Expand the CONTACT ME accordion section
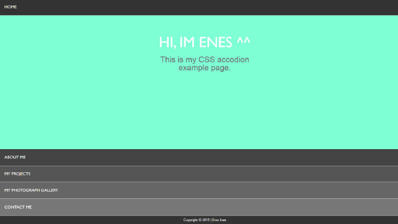 coord(199,207)
